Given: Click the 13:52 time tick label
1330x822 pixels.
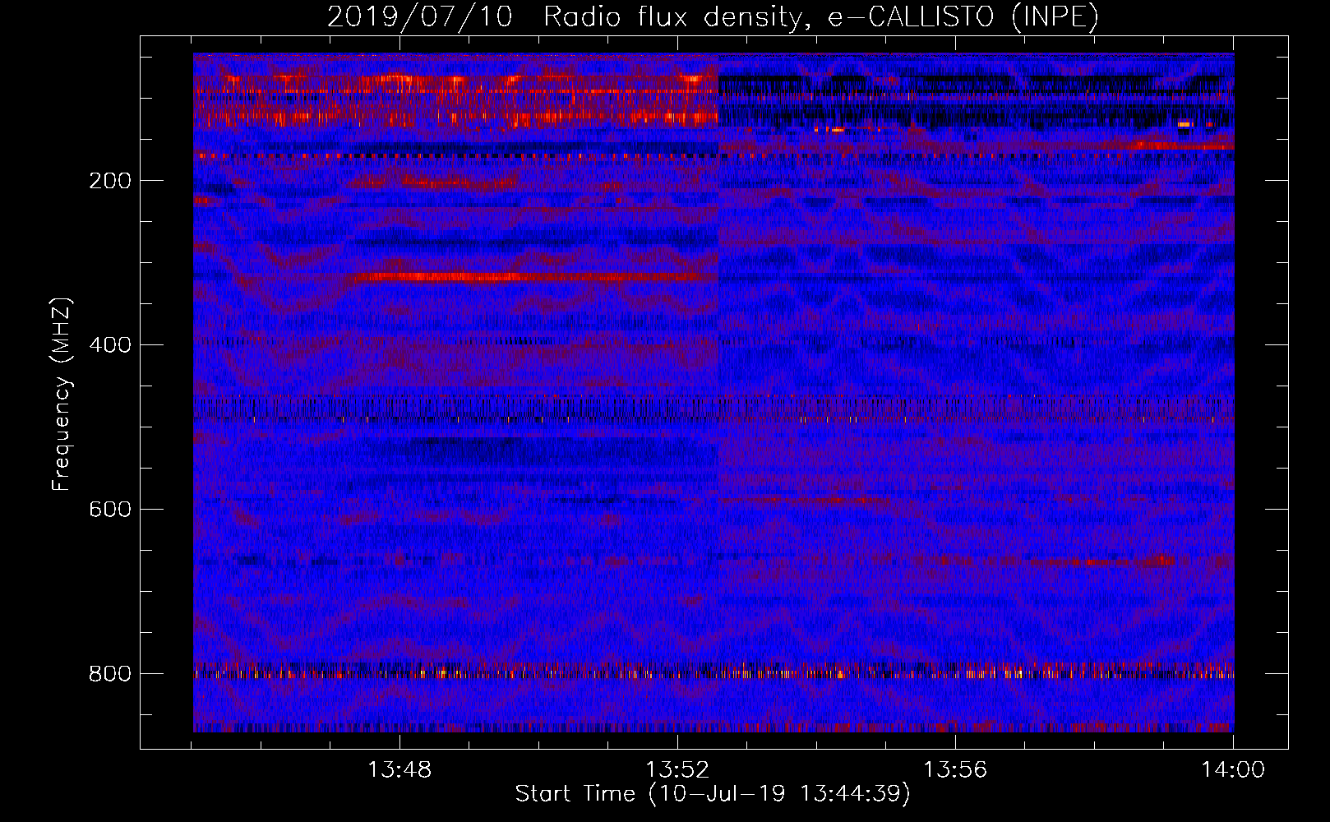Looking at the screenshot, I should 677,770.
